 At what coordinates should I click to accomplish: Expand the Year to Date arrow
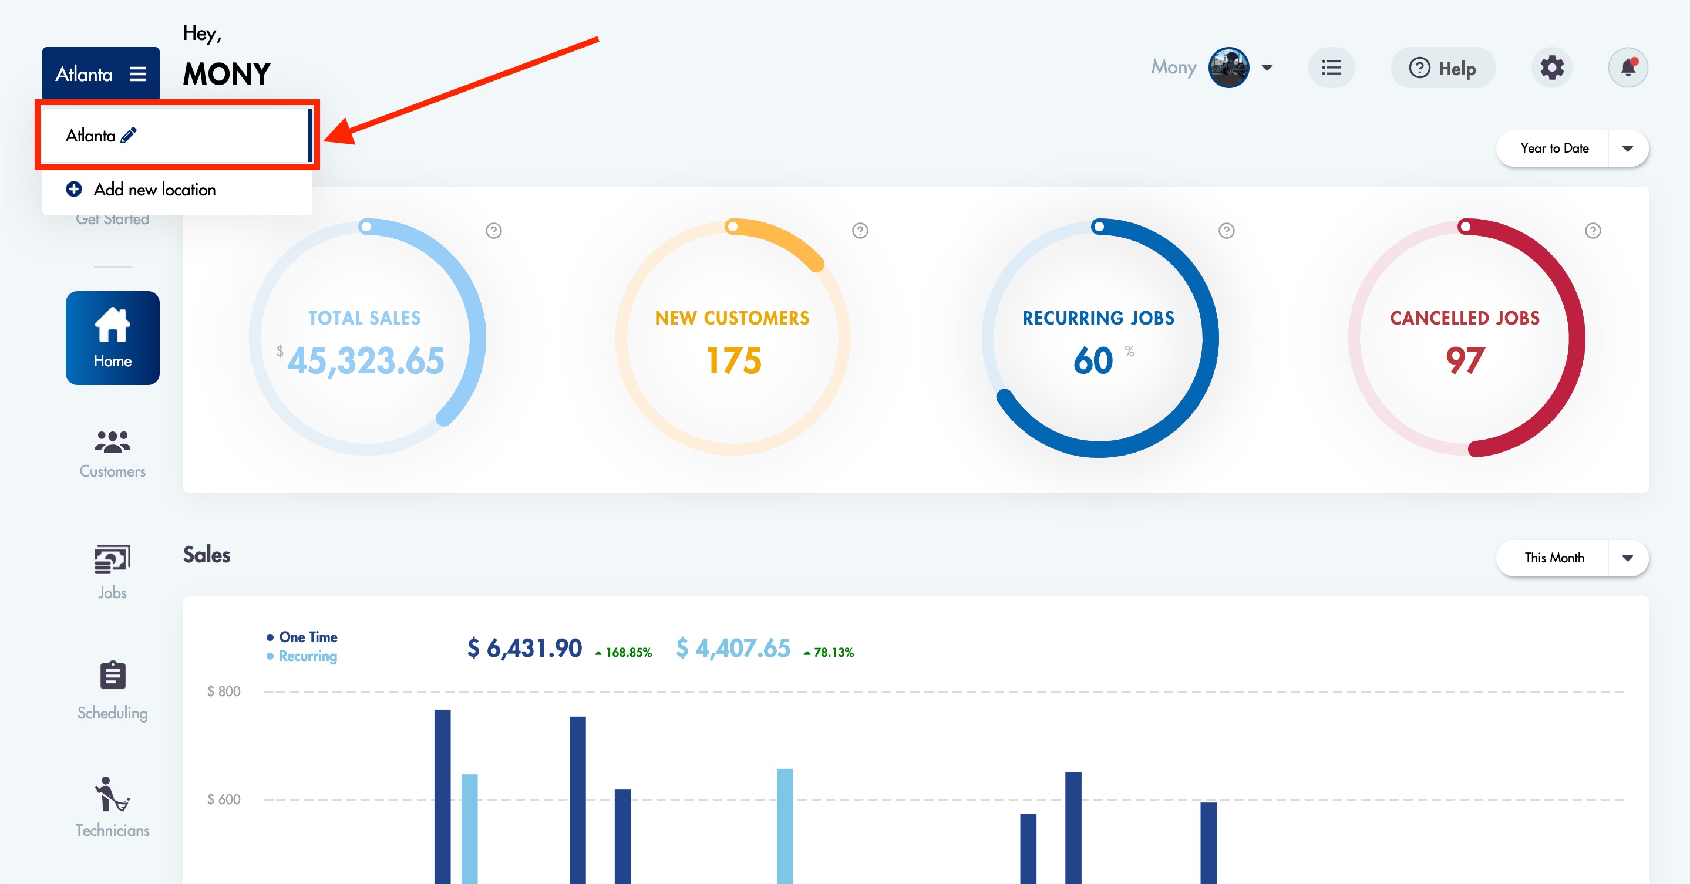[1628, 148]
